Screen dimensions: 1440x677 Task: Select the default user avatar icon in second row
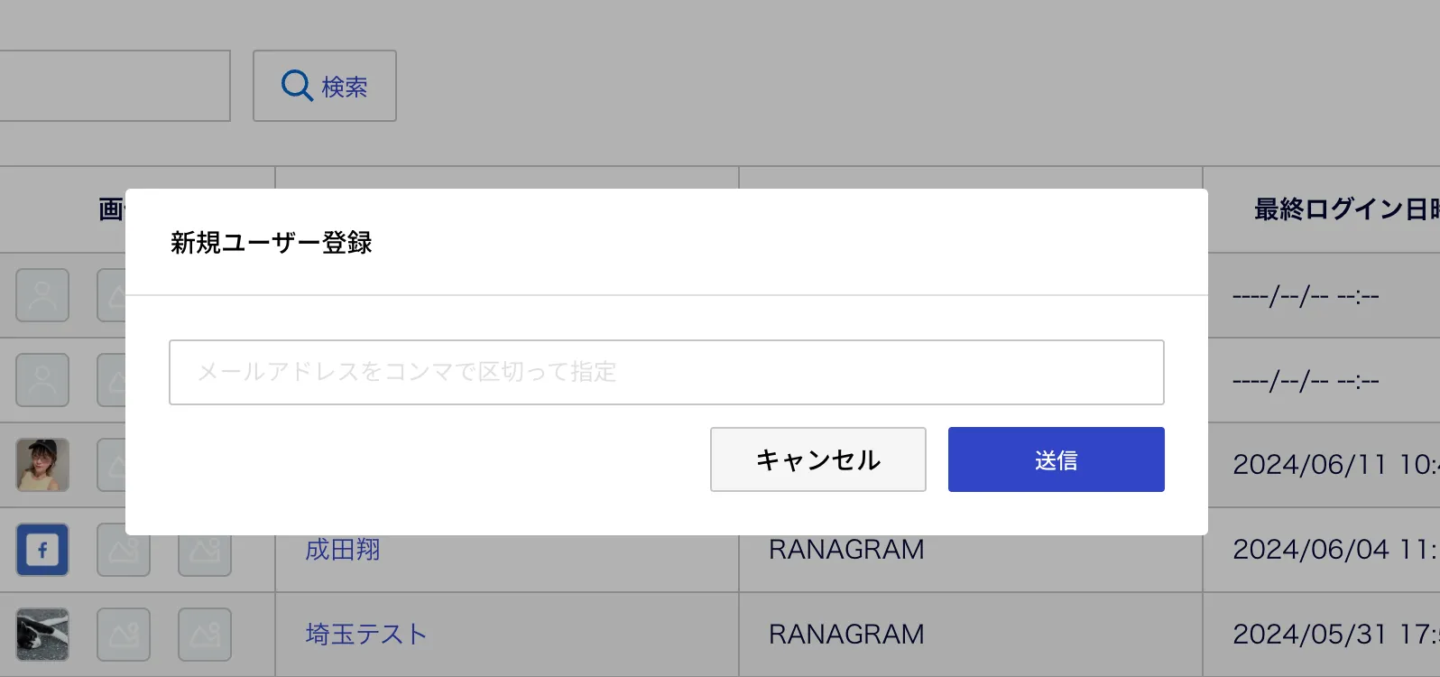(x=42, y=380)
